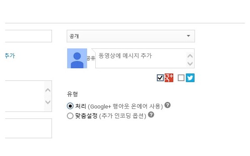Uncheck the Google+ sharing checkbox

point(160,78)
